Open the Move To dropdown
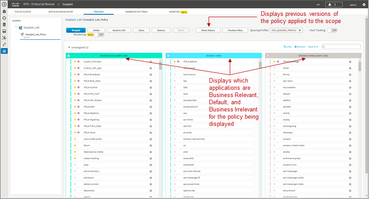Image resolution: width=369 pixels, height=199 pixels. [x=313, y=46]
